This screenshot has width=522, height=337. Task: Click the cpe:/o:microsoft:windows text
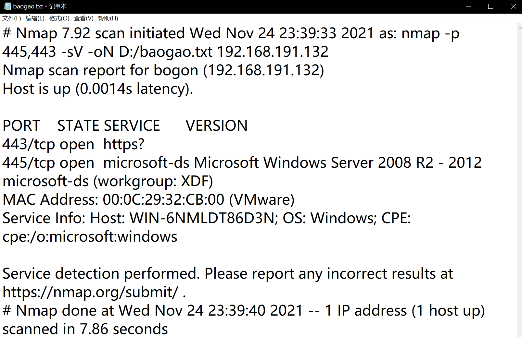tap(90, 237)
